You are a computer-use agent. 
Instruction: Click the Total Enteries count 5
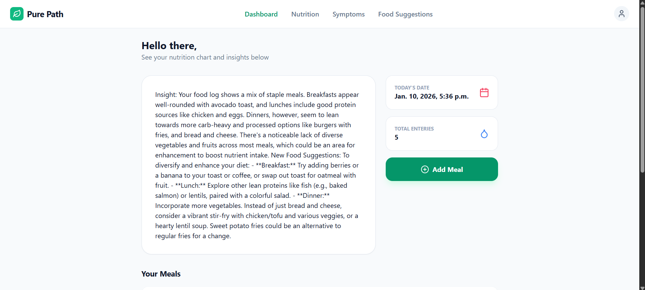(x=396, y=137)
